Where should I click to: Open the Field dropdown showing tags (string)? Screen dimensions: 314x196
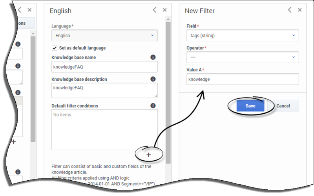(243, 35)
